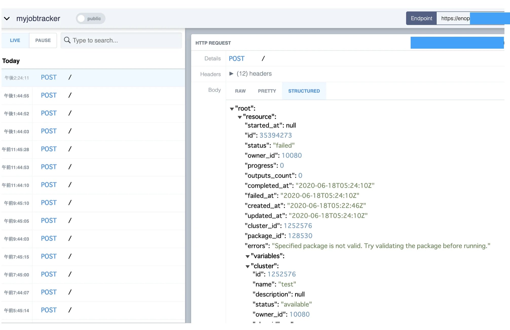Click the updated_at timestamp value

tap(328, 216)
